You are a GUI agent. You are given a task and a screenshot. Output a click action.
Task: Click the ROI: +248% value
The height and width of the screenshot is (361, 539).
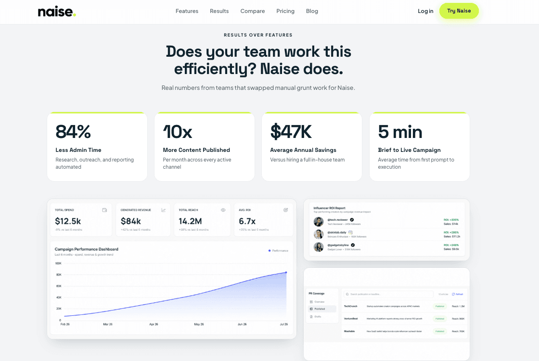coord(451,245)
